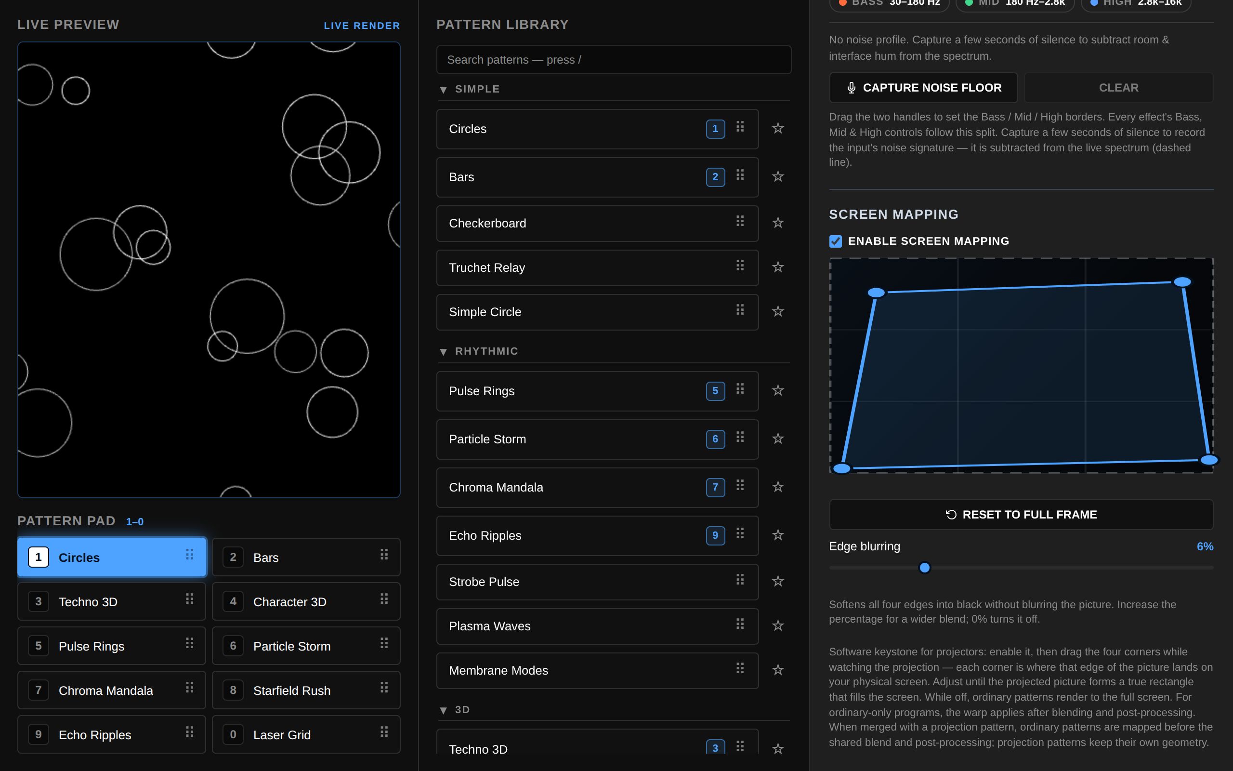Star the Particle Storm library entry

point(777,439)
